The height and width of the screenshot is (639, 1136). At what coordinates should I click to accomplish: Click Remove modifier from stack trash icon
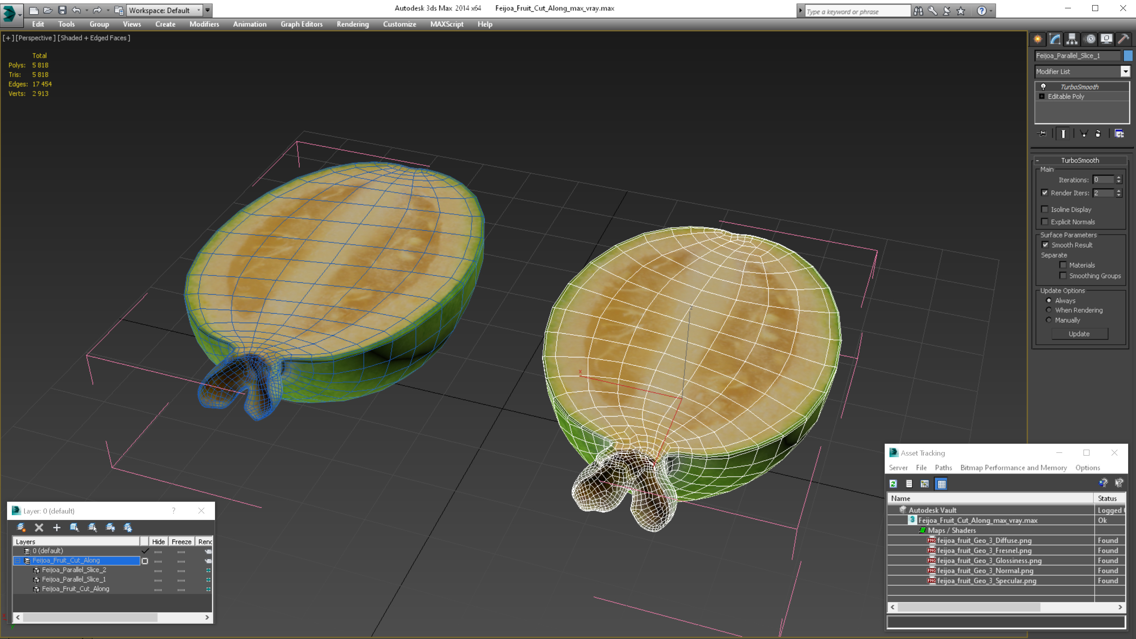1098,134
